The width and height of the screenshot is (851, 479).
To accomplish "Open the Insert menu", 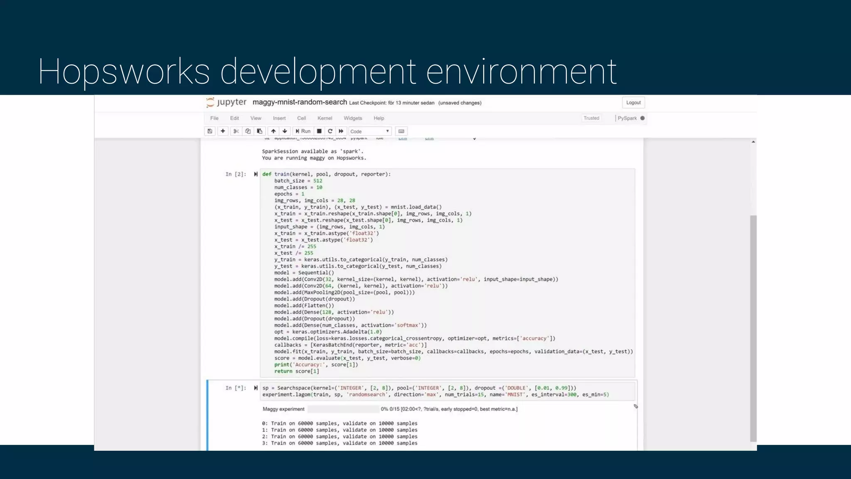I will [x=279, y=118].
